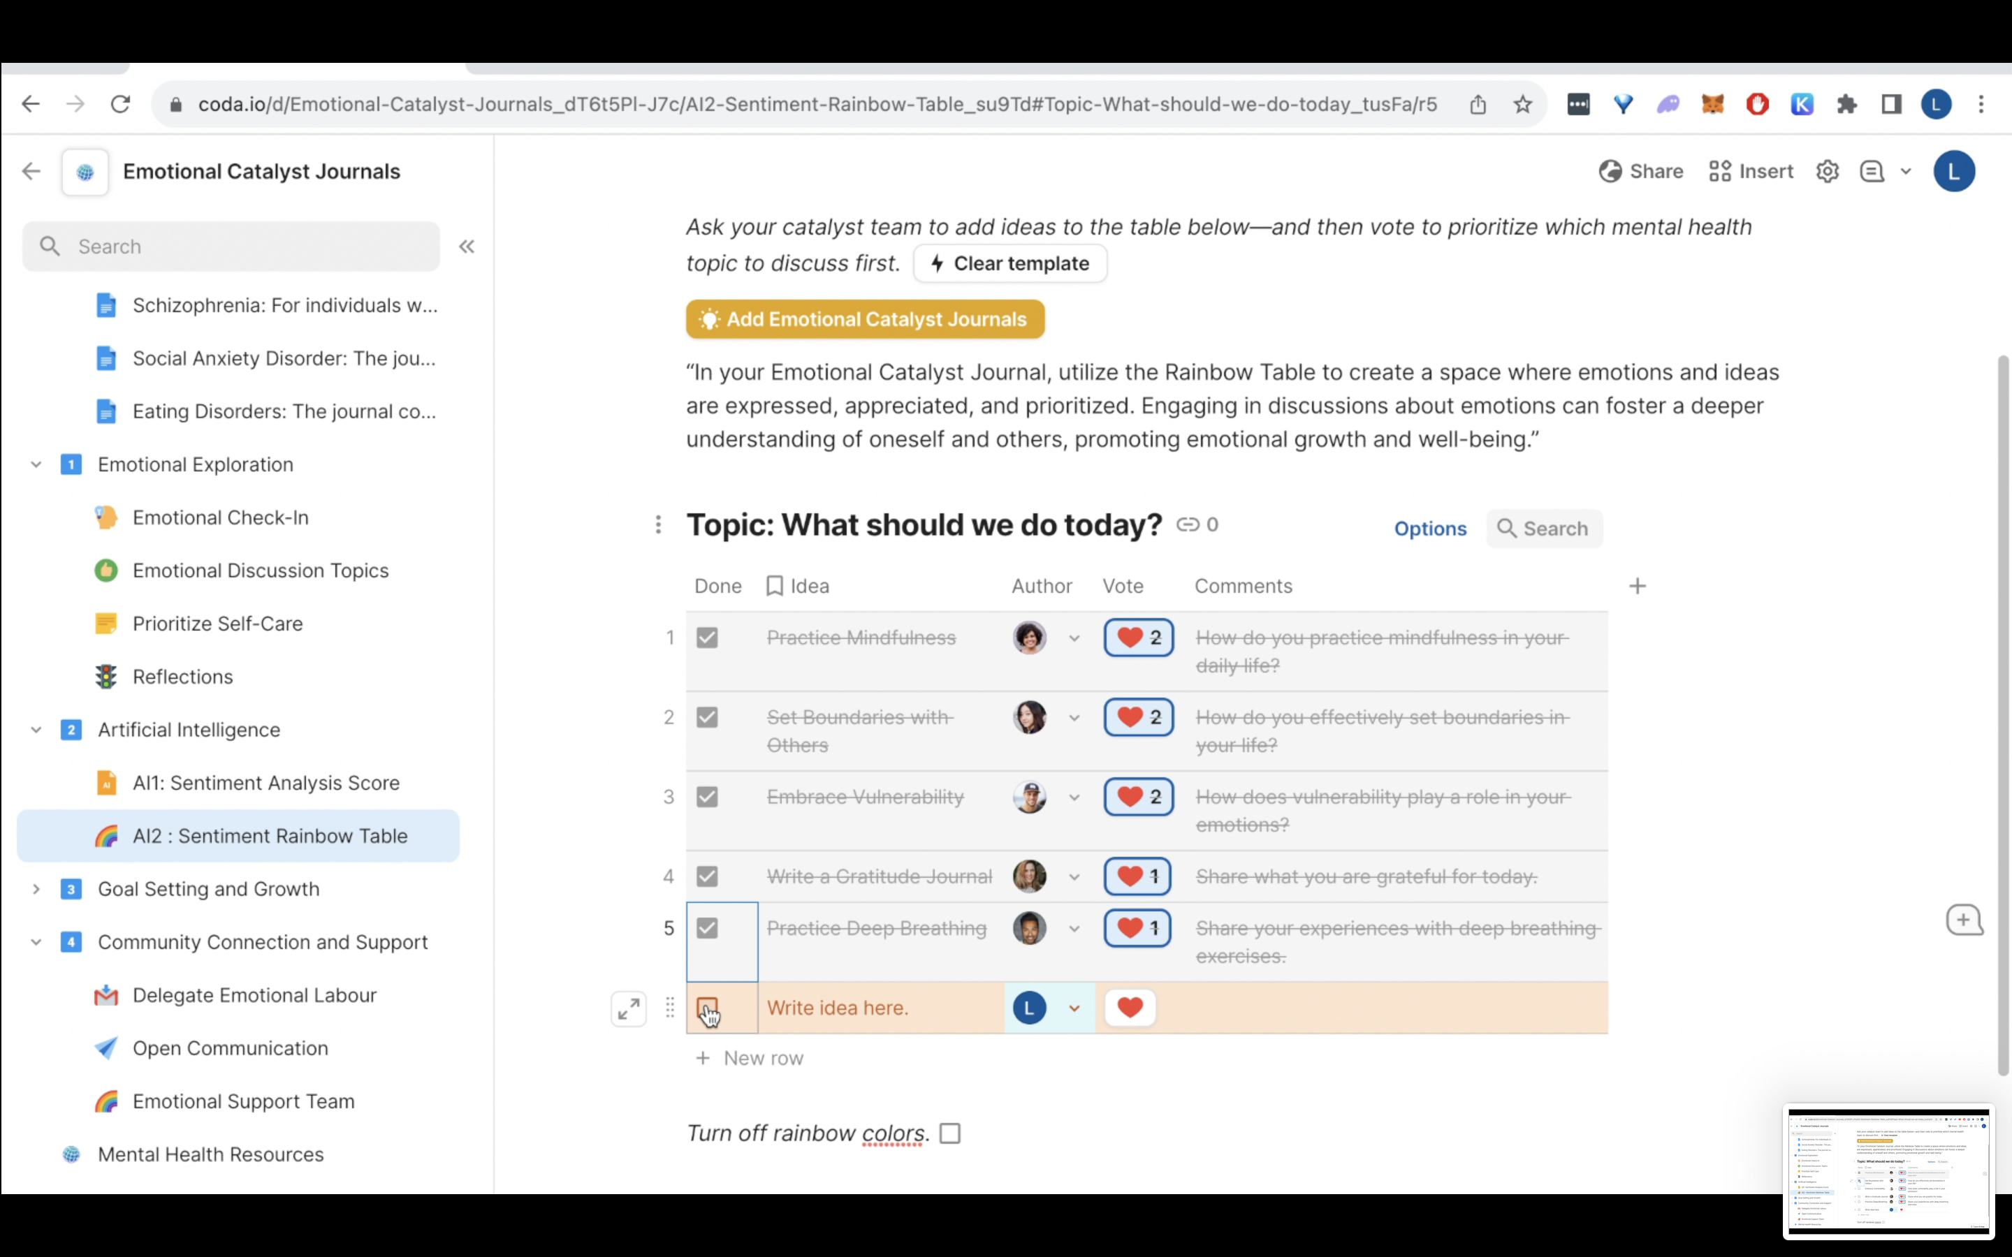The image size is (2012, 1257).
Task: Collapse the Artificial Intelligence section
Action: [36, 730]
